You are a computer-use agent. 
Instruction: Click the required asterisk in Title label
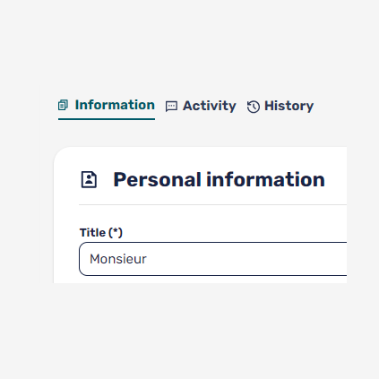116,231
